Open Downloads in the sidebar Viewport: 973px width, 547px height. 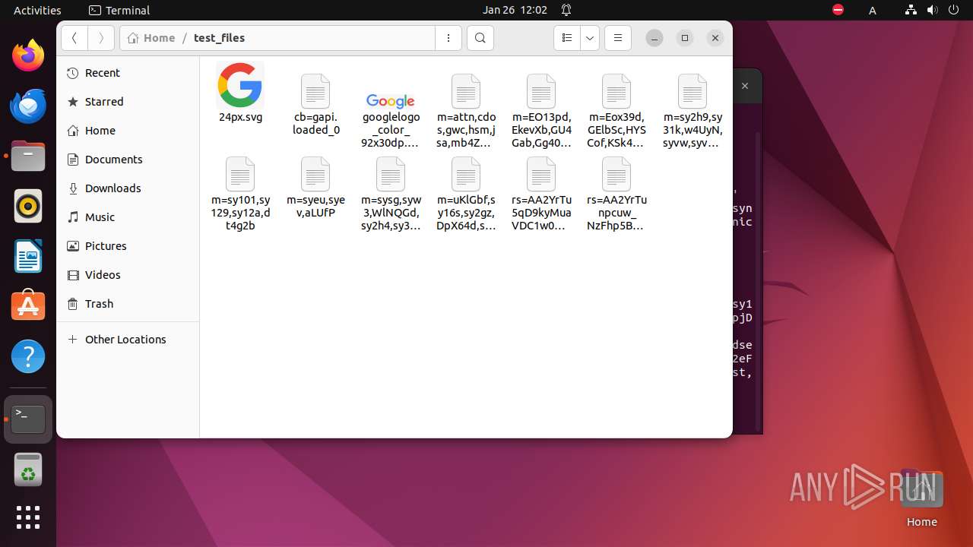point(128,188)
